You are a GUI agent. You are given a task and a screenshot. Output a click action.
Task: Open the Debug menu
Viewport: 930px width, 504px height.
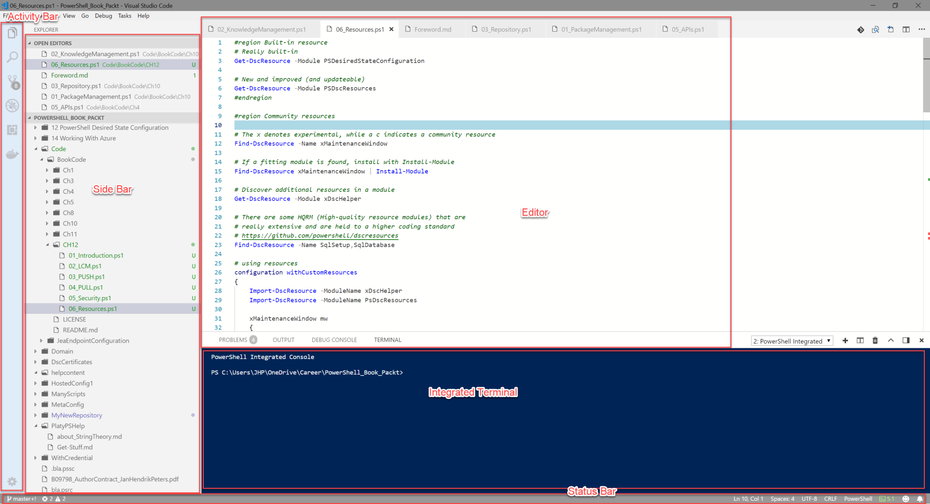pos(103,16)
